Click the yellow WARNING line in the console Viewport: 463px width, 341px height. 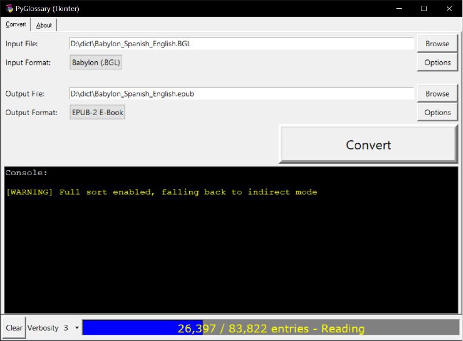(x=161, y=192)
